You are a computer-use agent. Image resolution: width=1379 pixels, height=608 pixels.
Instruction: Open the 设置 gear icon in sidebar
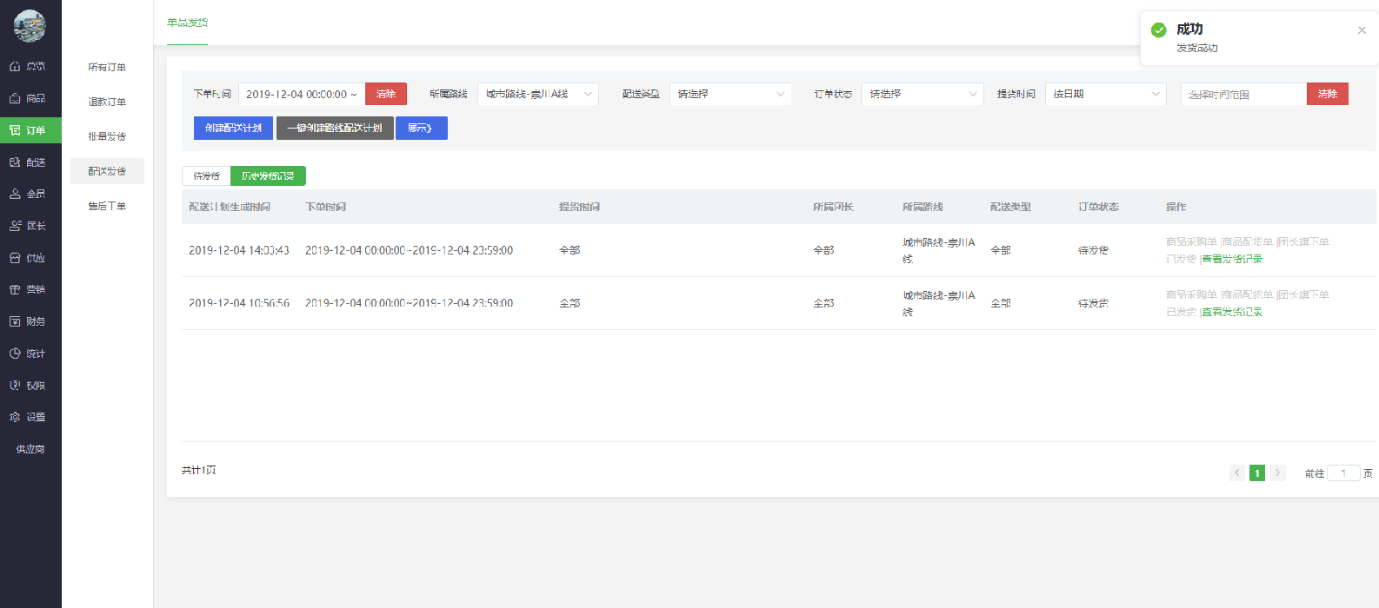coord(15,417)
